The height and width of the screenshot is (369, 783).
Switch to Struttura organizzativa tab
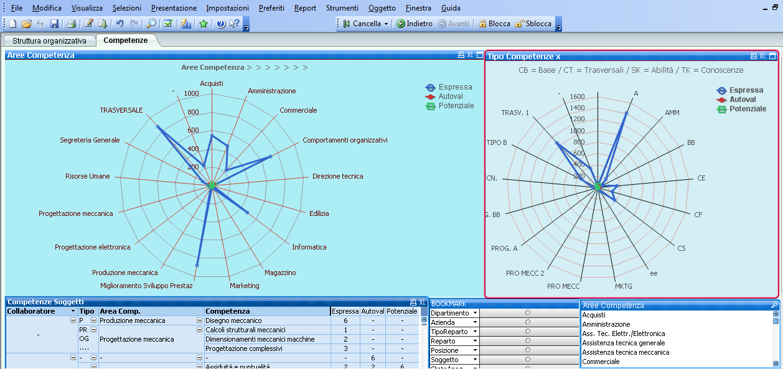click(x=50, y=40)
